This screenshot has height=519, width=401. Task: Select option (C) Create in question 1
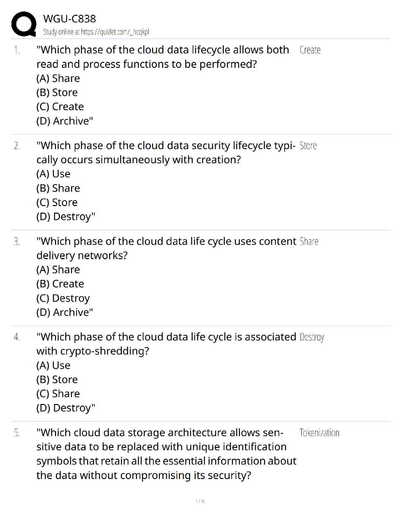pyautogui.click(x=60, y=106)
